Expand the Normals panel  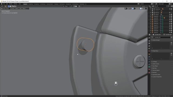tap(154, 68)
